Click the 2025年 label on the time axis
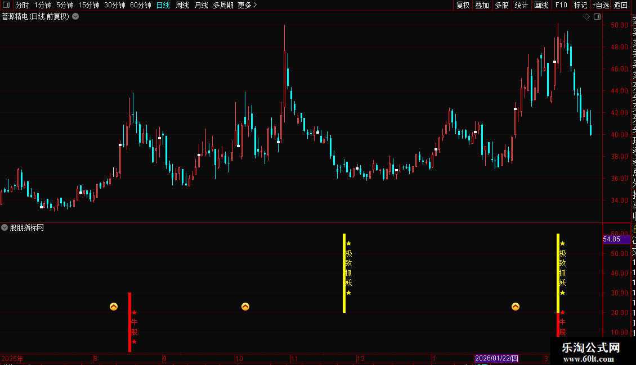The width and height of the screenshot is (636, 365). coord(12,358)
